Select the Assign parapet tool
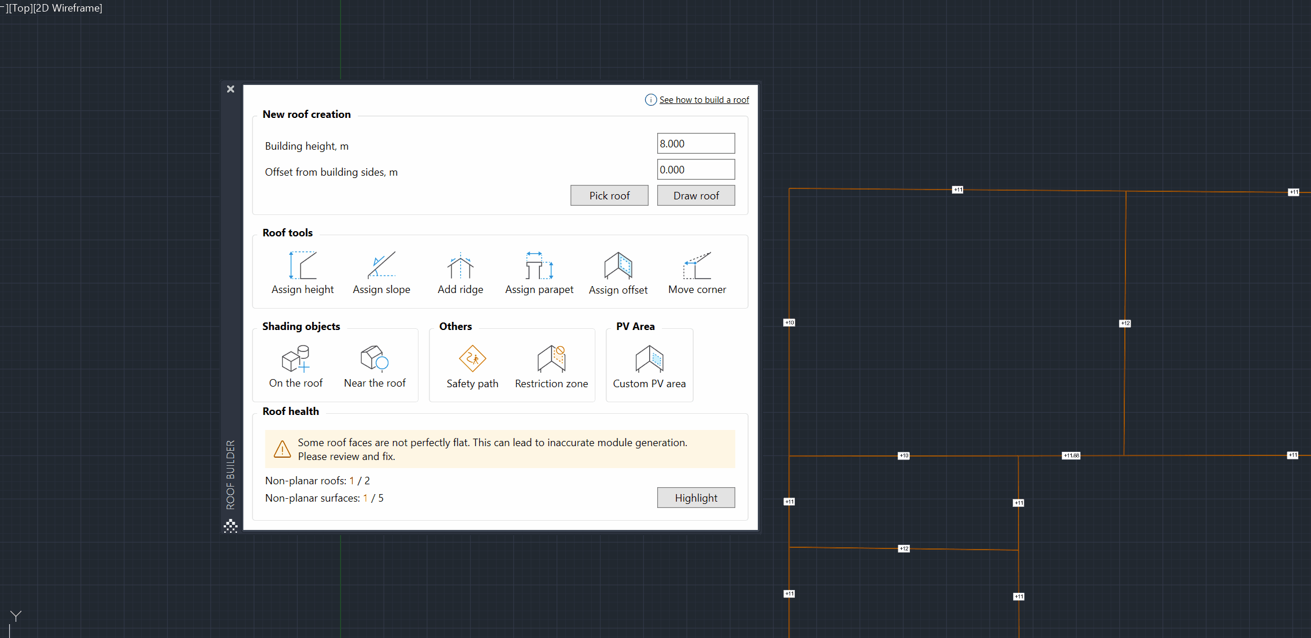 pos(539,272)
